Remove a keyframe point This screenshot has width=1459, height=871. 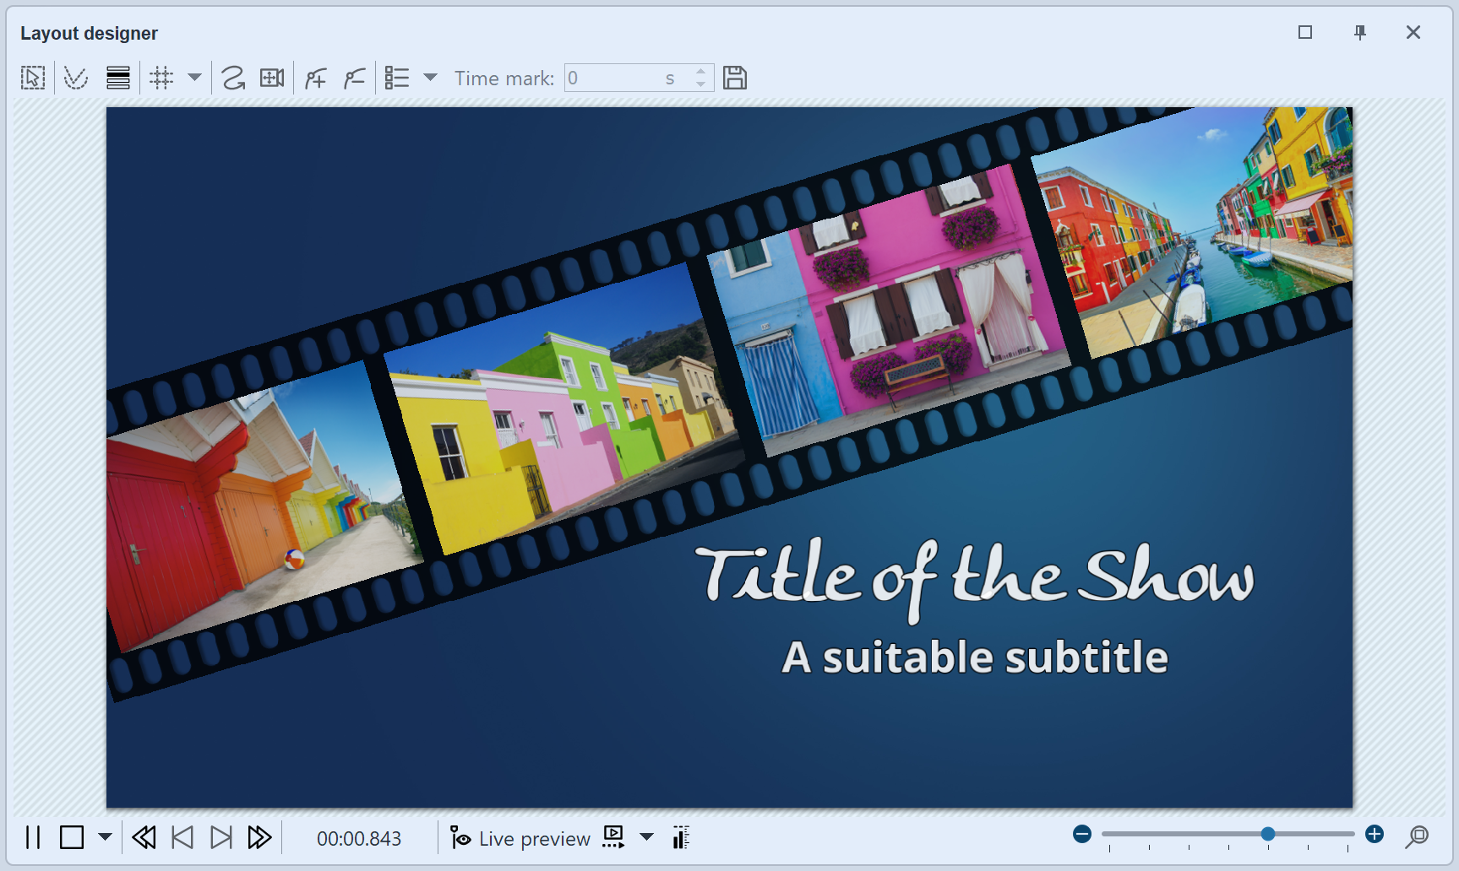(x=353, y=78)
